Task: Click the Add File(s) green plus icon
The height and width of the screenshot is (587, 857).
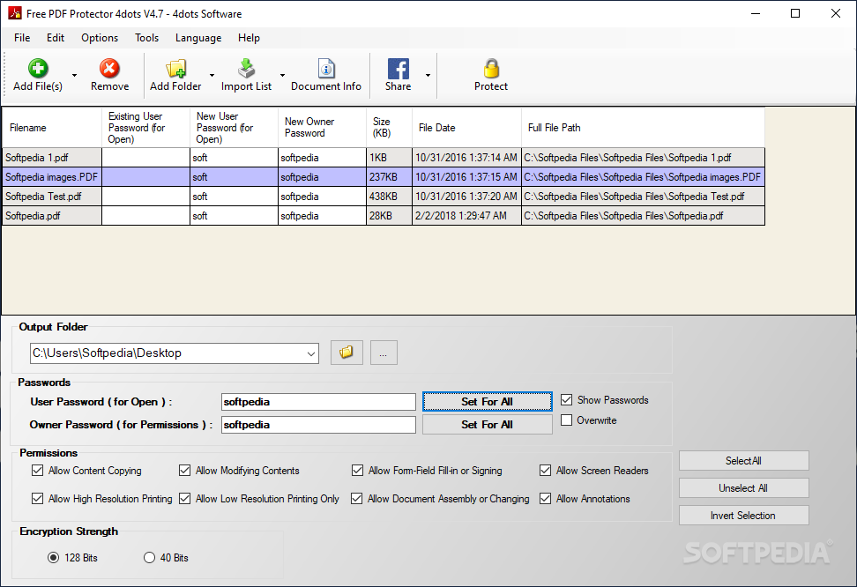Action: [38, 69]
